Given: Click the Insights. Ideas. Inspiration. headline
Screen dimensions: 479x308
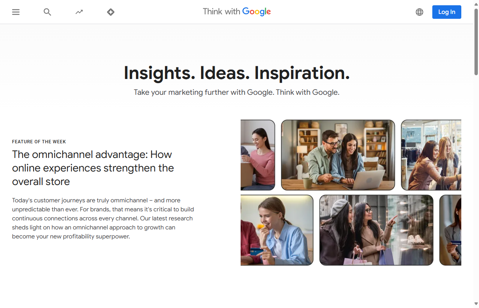Looking at the screenshot, I should (x=236, y=73).
